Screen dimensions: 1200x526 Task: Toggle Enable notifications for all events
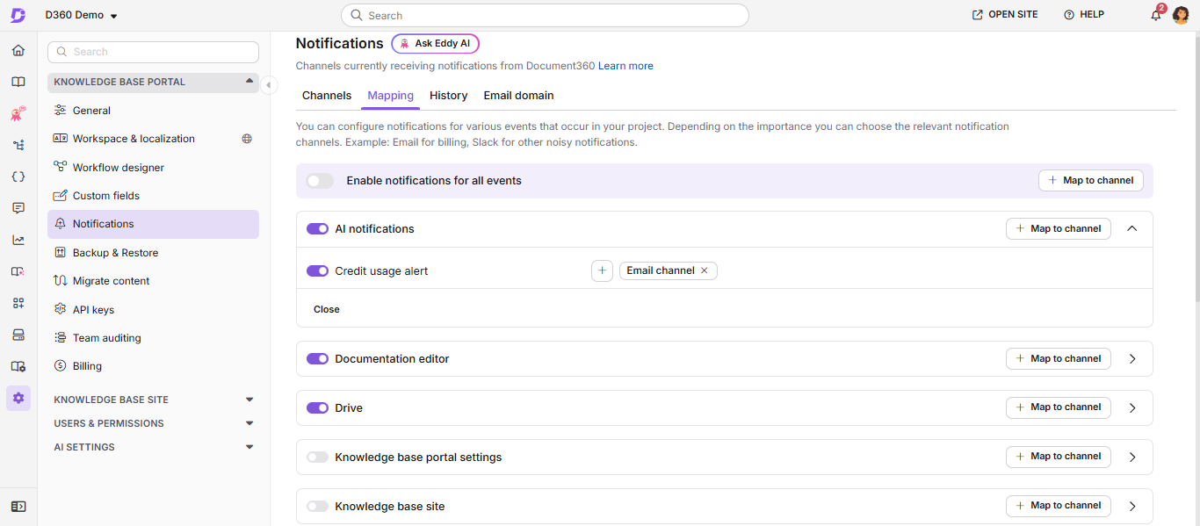pyautogui.click(x=320, y=181)
